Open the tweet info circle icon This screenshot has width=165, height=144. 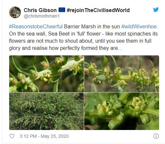click(x=156, y=136)
